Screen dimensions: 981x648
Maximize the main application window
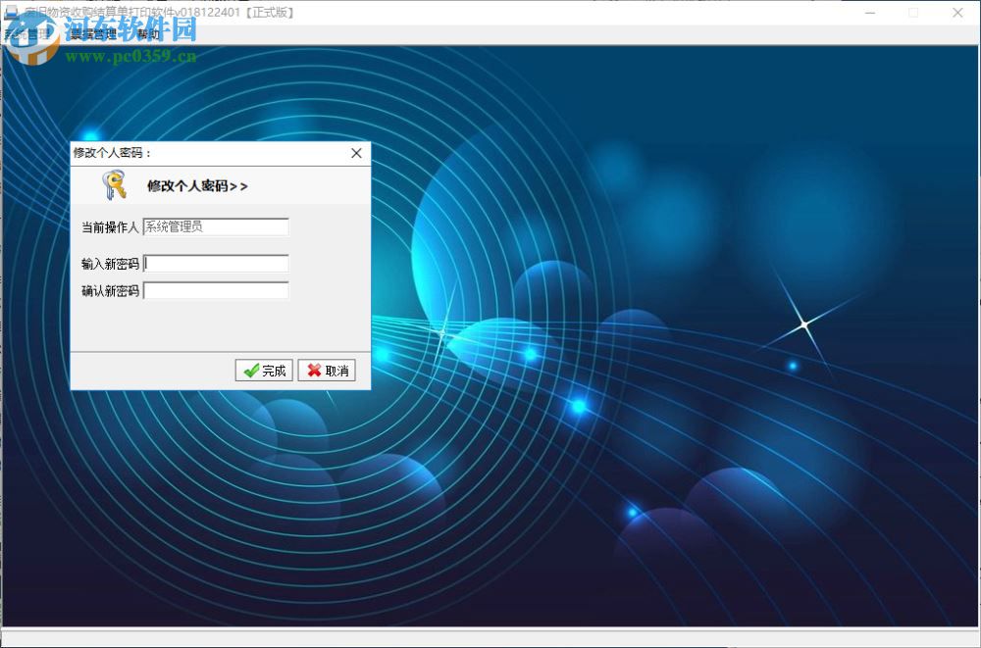[x=913, y=13]
